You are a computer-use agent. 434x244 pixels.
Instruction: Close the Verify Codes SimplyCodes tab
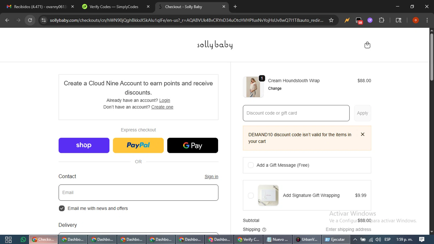pyautogui.click(x=148, y=7)
